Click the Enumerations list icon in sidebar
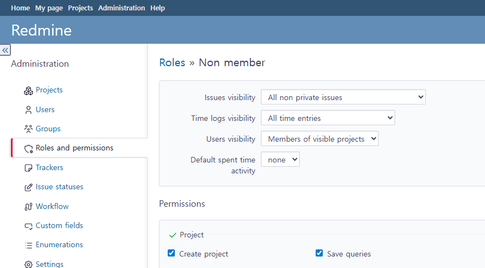This screenshot has height=268, width=485. click(x=28, y=245)
